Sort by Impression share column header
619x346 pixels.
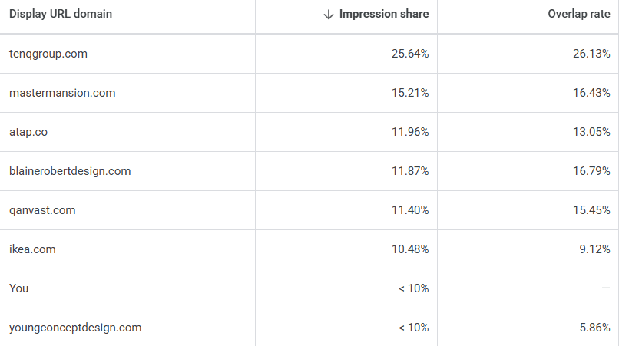(x=384, y=15)
